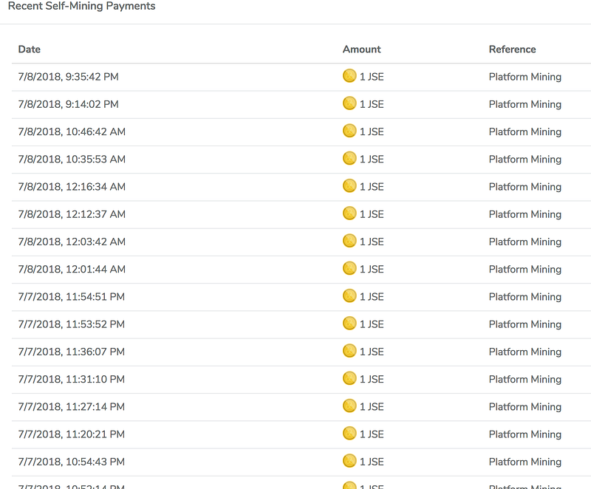Click Platform Mining in the 9:35:42 PM row
The width and height of the screenshot is (591, 489).
(525, 77)
